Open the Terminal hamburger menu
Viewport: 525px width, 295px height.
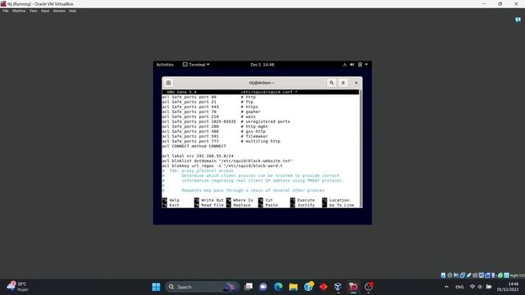click(343, 83)
